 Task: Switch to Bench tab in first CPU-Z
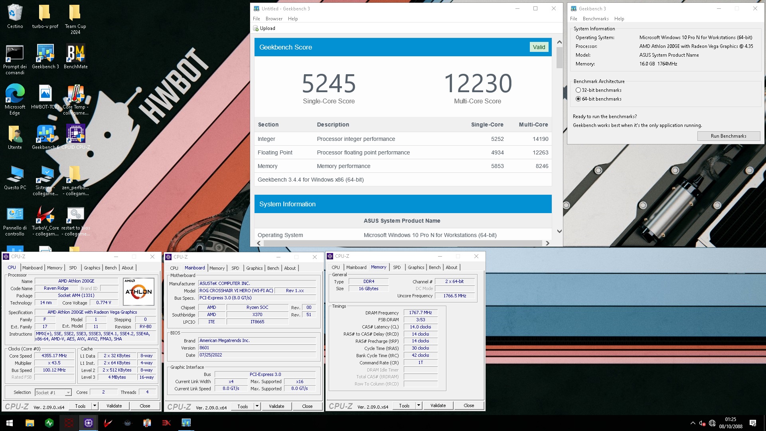pyautogui.click(x=111, y=268)
